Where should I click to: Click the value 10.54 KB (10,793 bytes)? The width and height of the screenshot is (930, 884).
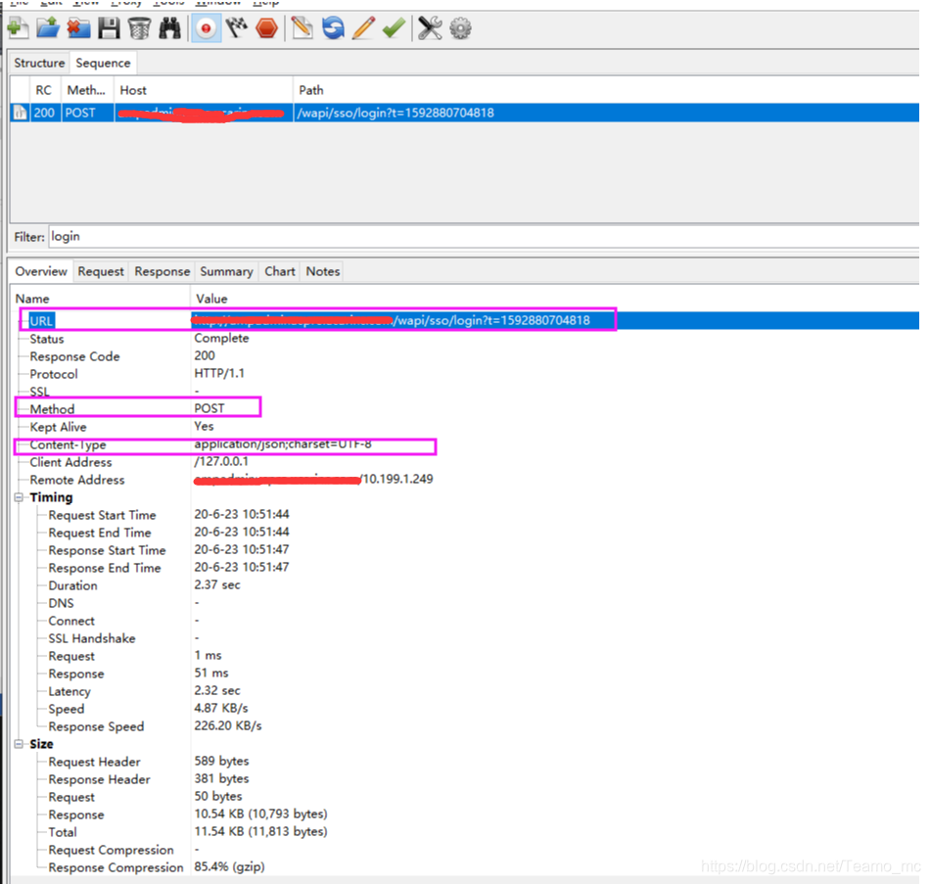point(260,814)
